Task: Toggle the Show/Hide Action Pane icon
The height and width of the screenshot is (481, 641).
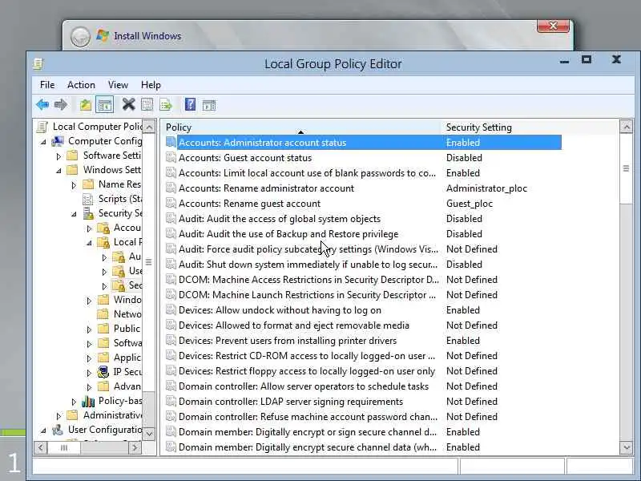Action: tap(209, 105)
